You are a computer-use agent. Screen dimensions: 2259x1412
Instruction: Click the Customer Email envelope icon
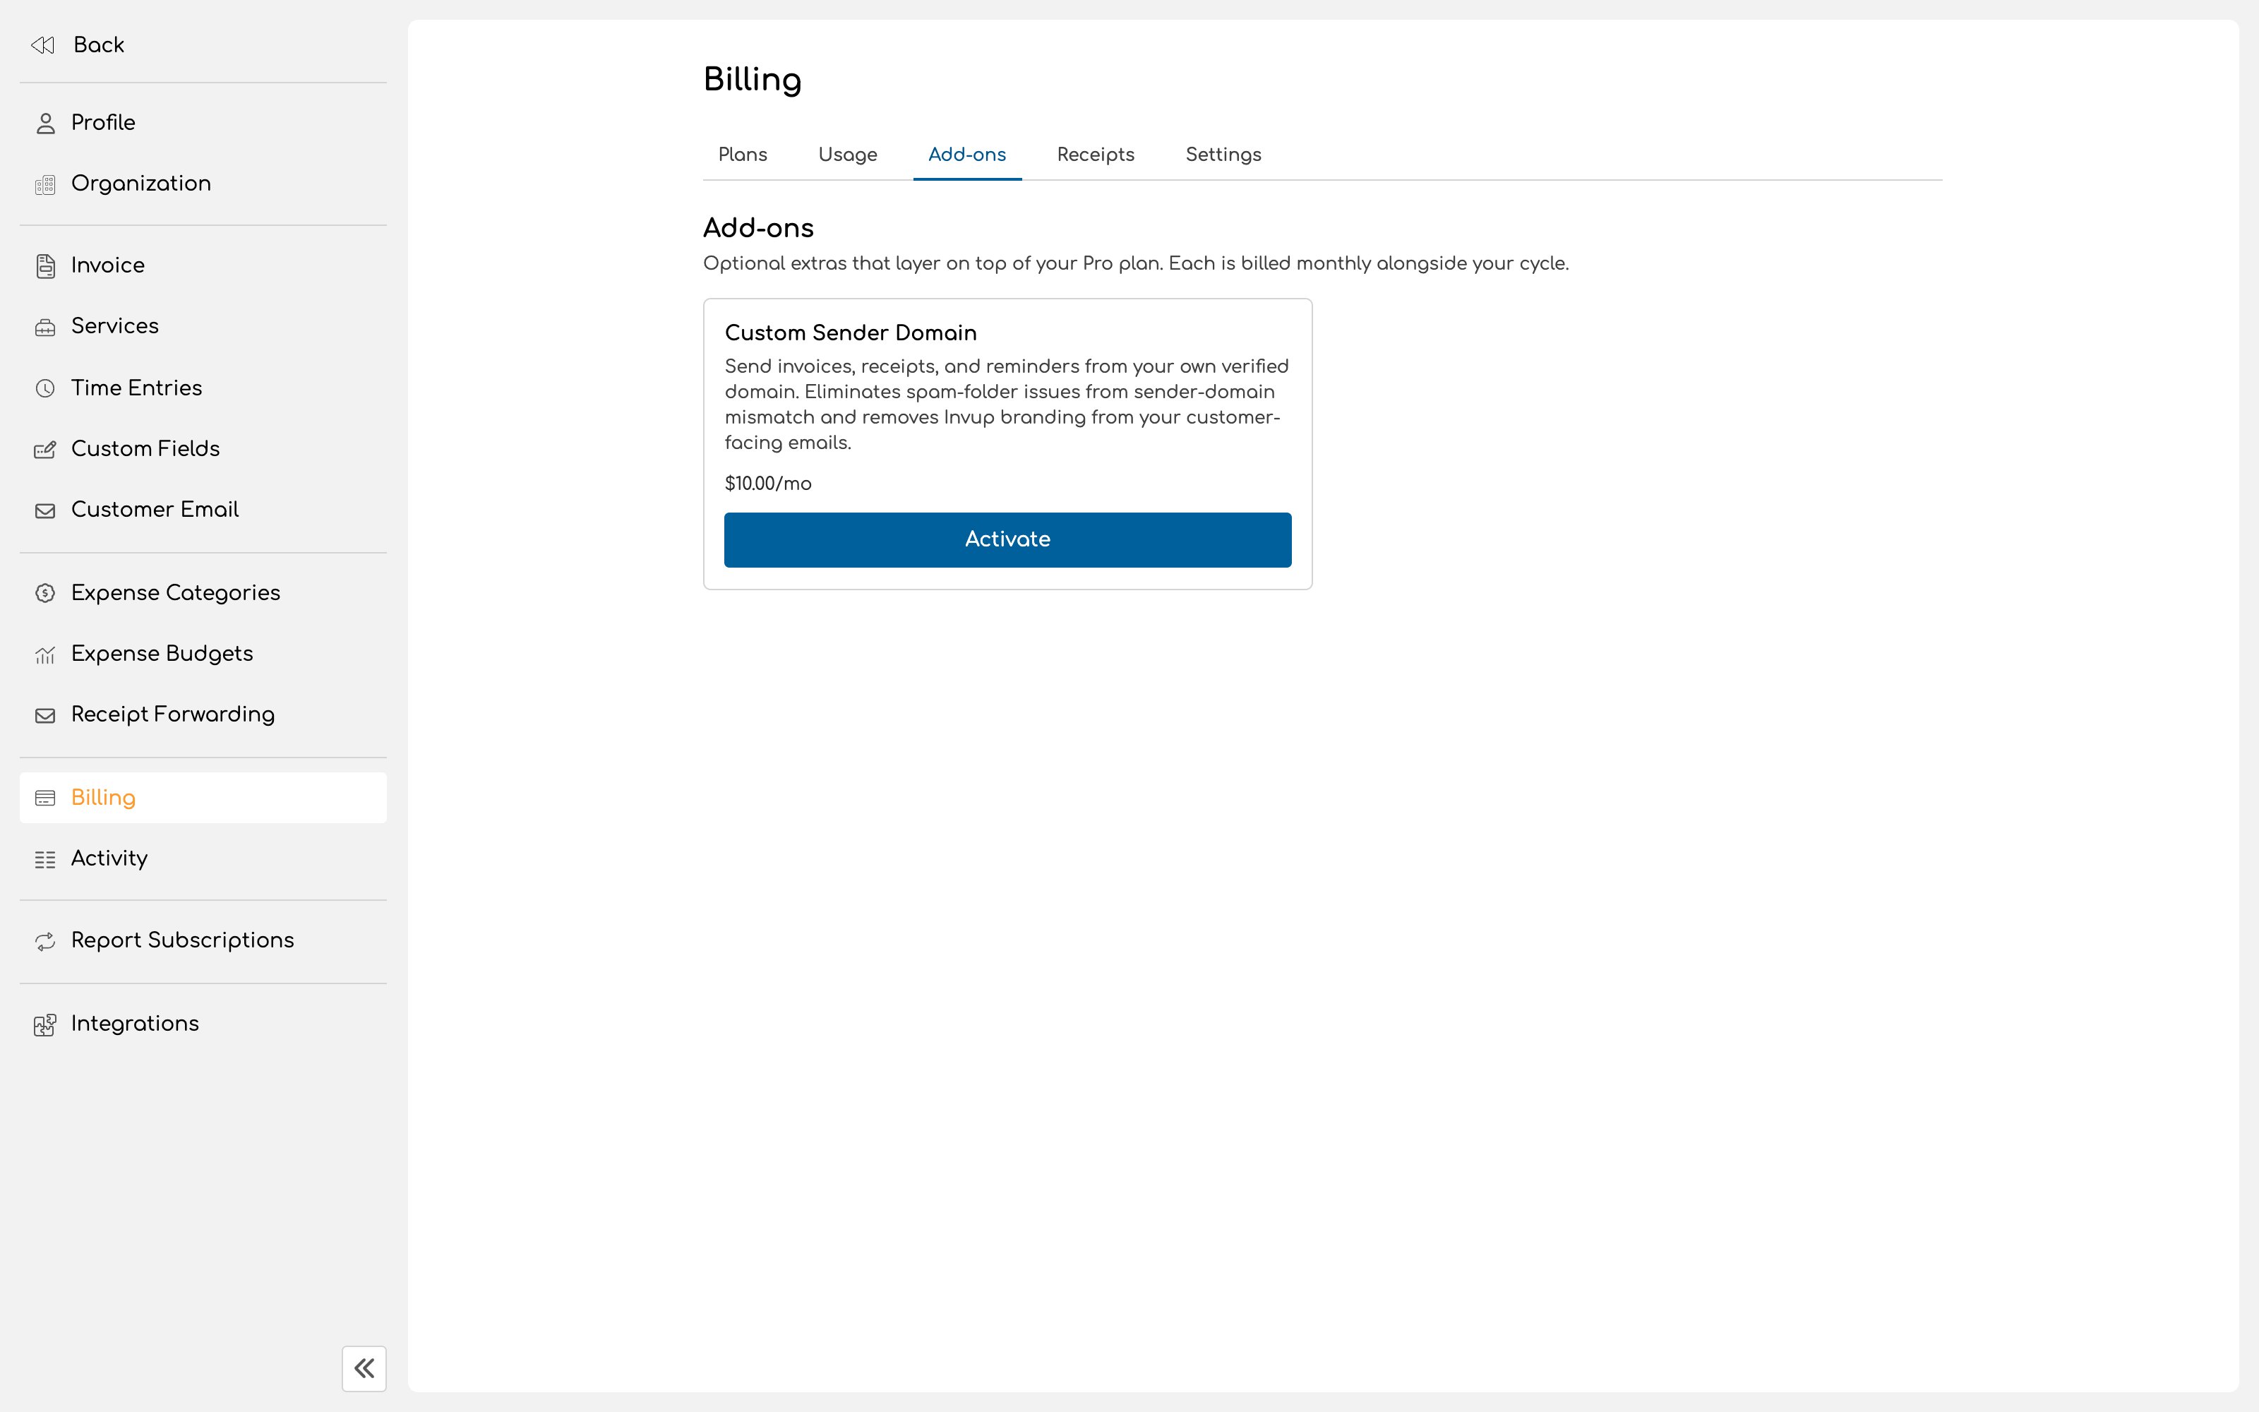click(44, 510)
